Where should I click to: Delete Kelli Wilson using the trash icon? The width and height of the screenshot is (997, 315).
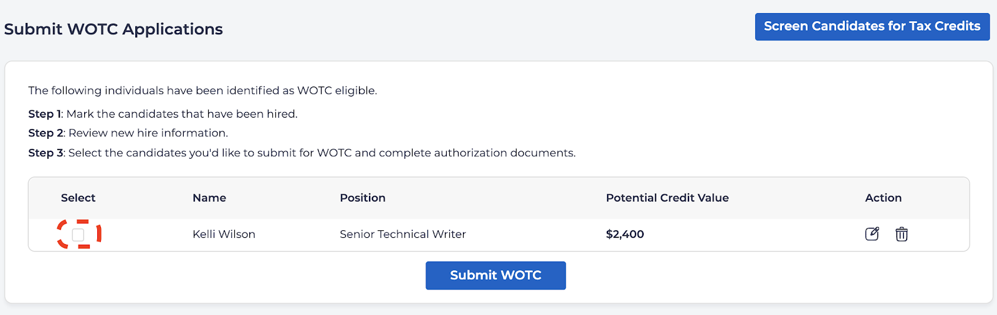pos(902,234)
